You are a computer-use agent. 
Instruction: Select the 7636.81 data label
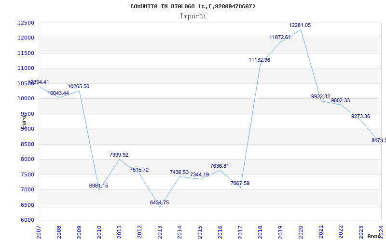click(220, 166)
